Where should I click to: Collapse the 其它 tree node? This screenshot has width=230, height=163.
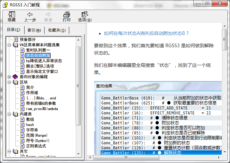click(9, 151)
